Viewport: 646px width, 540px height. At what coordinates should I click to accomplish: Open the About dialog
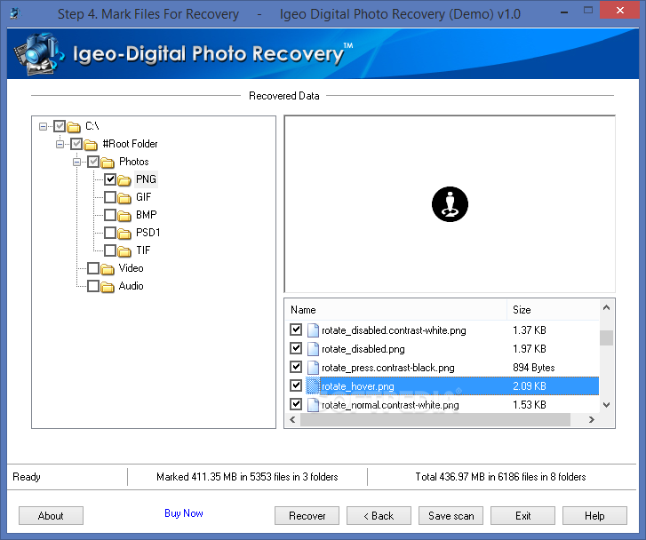tap(51, 516)
